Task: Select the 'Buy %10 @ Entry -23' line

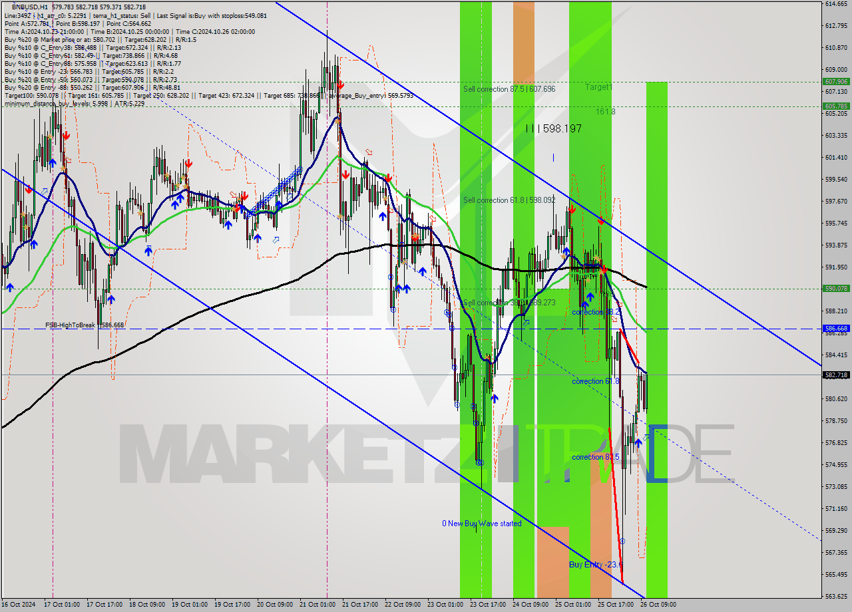Action: tap(89, 71)
